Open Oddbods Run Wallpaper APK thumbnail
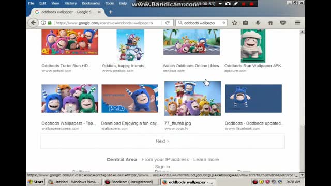The image size is (331, 186). (253, 45)
